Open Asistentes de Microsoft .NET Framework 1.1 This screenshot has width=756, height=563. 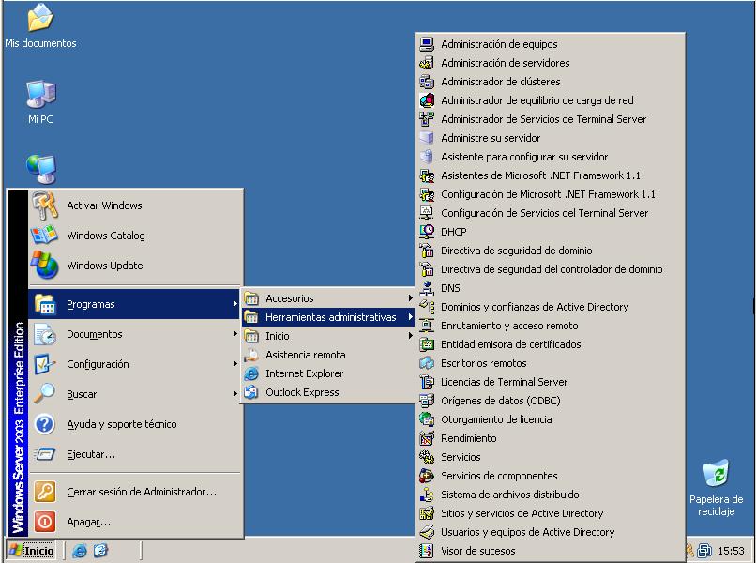click(x=551, y=175)
